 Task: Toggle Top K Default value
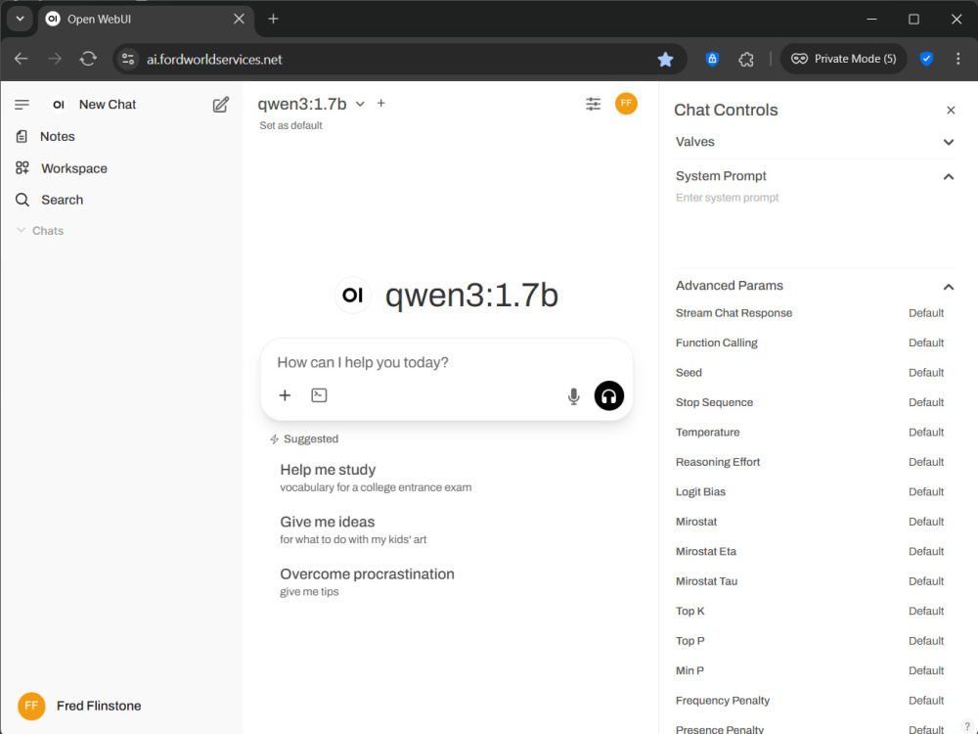pyautogui.click(x=925, y=611)
